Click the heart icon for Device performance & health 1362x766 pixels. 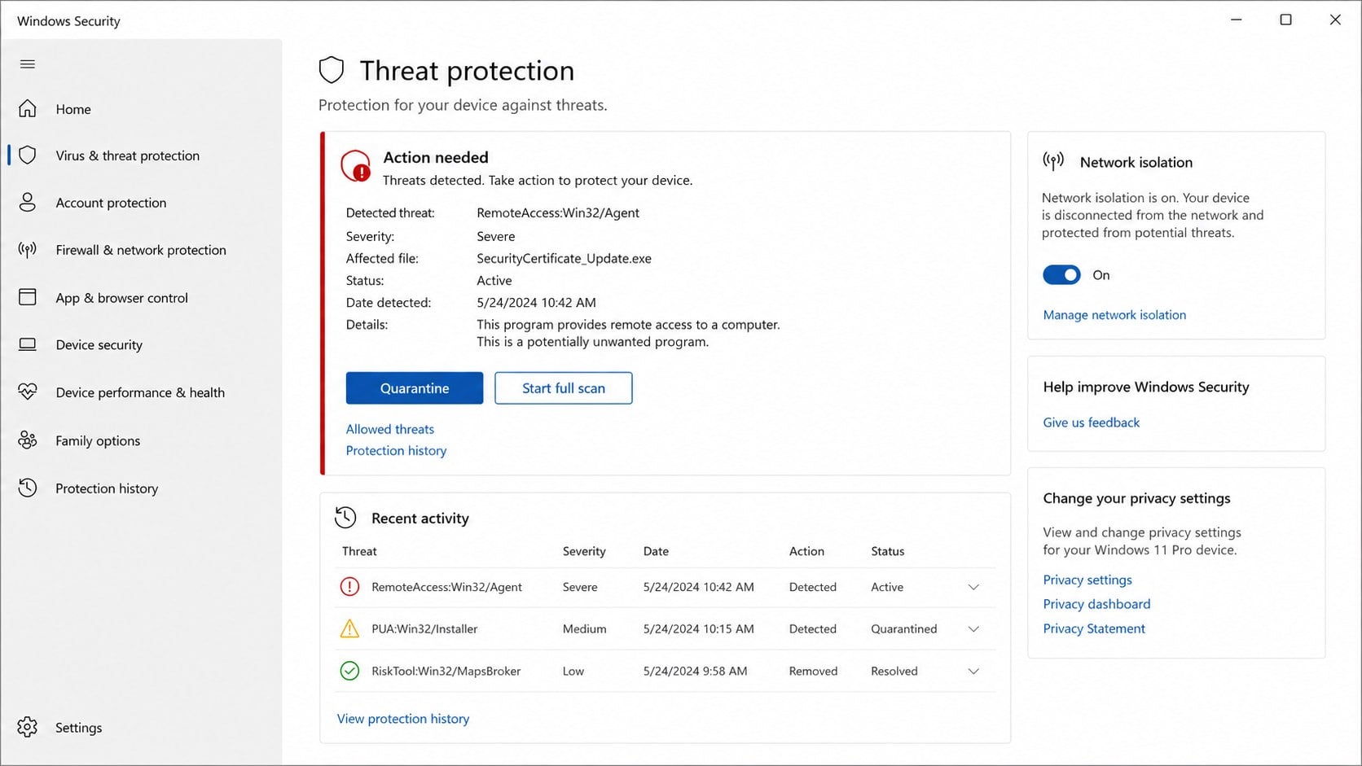point(28,392)
